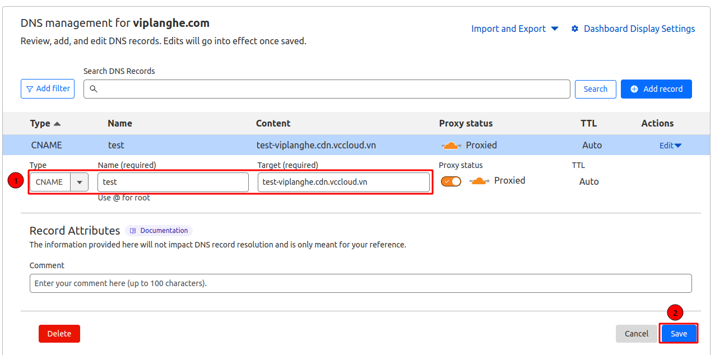The height and width of the screenshot is (355, 715).
Task: Click the Name field containing test
Action: pyautogui.click(x=173, y=182)
